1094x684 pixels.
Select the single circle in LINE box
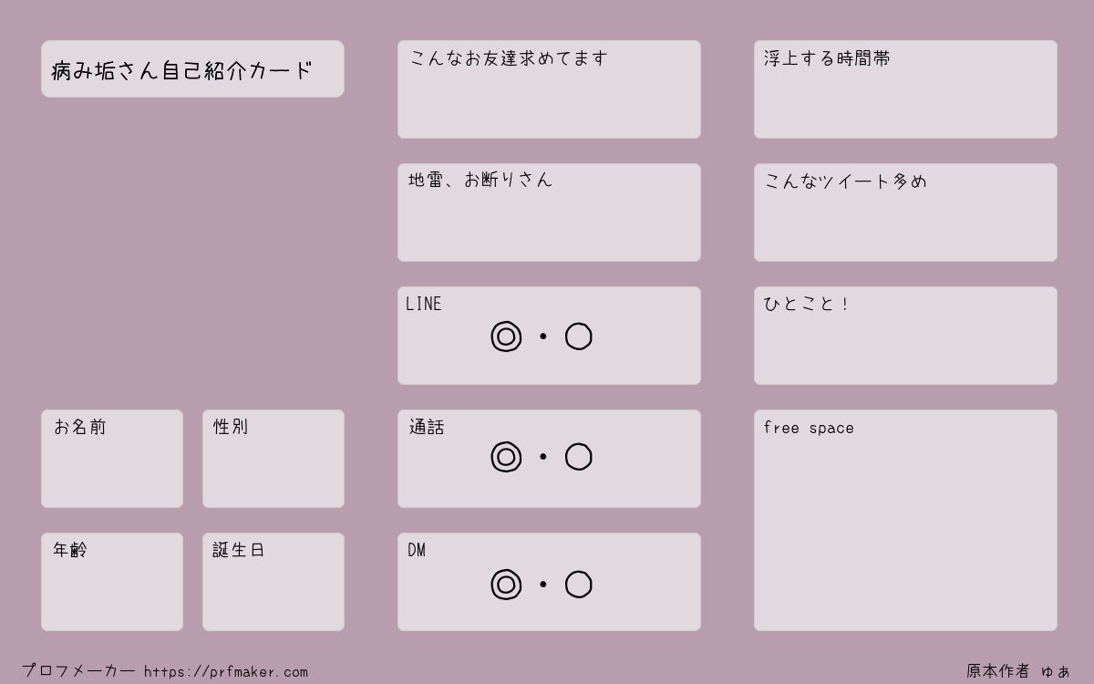tap(579, 337)
